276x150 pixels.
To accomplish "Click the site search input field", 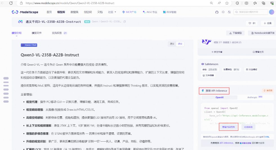I will [251, 12].
